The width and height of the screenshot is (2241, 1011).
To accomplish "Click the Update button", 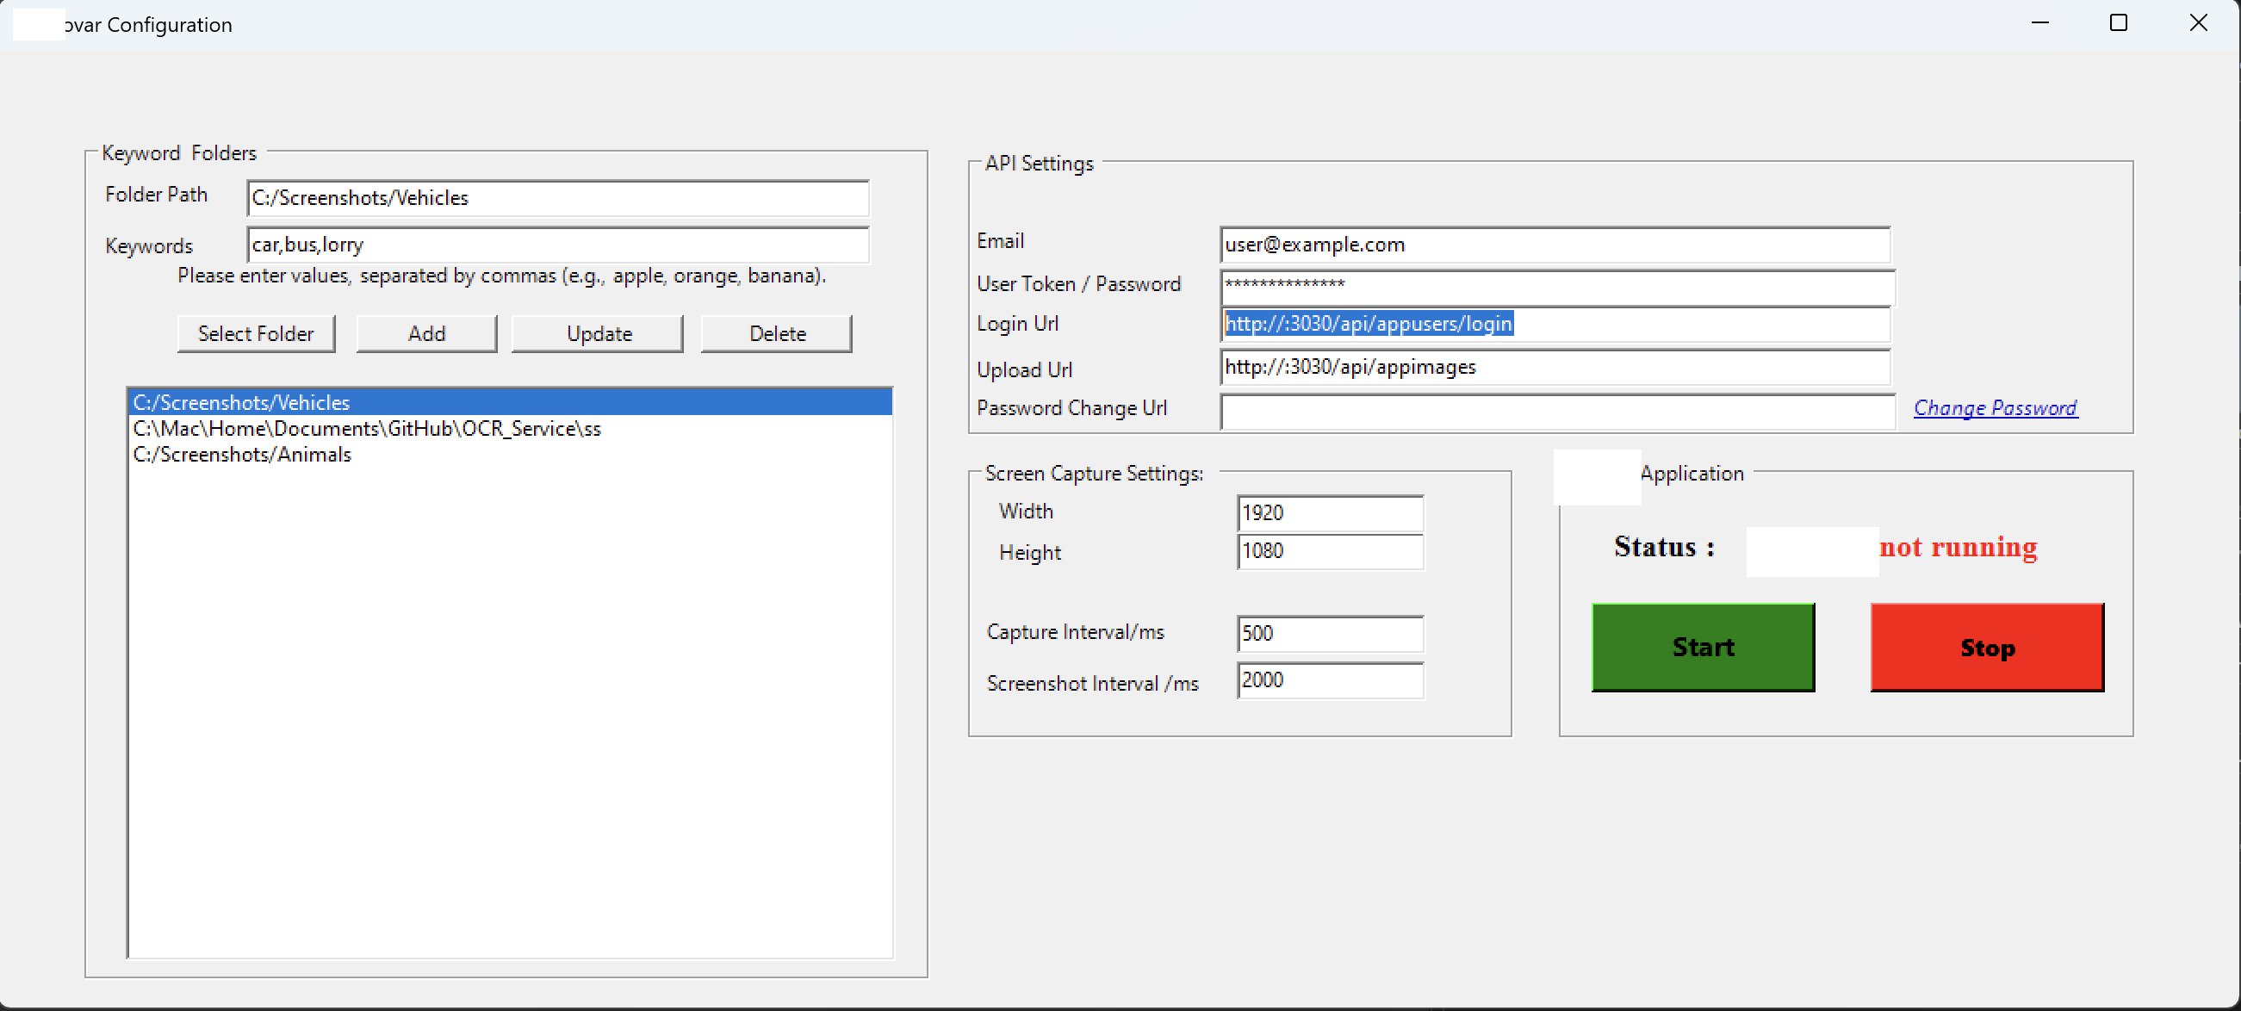I will pyautogui.click(x=598, y=333).
